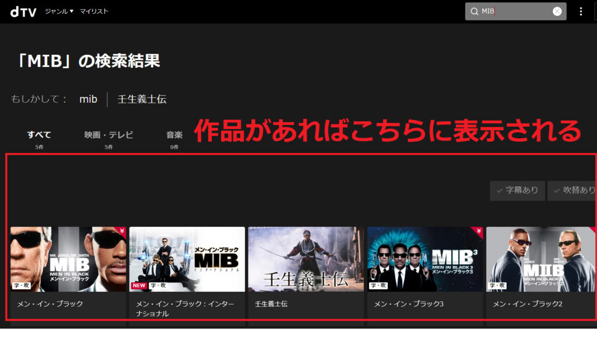
Task: Open the 壬生義士伝 poster thumbnail
Action: (305, 259)
